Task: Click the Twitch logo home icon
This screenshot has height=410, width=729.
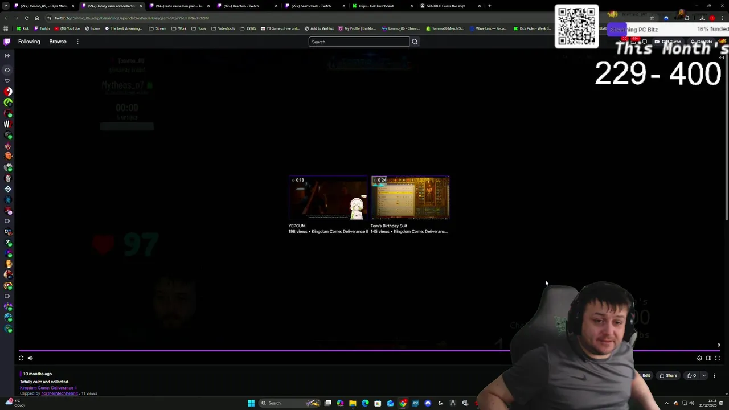Action: pos(7,42)
